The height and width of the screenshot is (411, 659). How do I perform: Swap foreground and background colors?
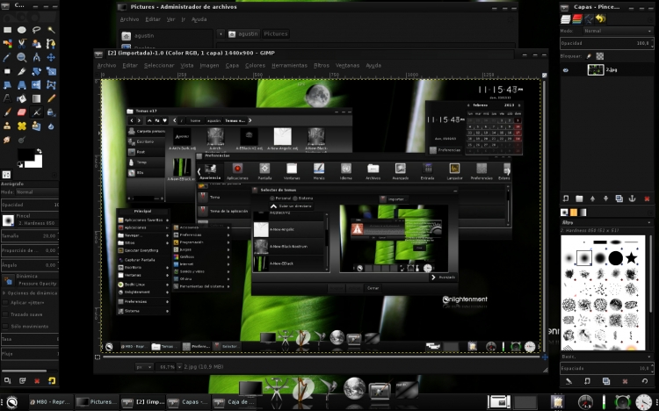(x=39, y=151)
